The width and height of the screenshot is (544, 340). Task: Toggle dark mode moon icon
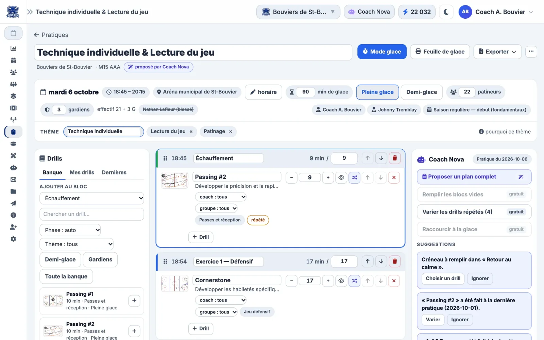point(446,12)
